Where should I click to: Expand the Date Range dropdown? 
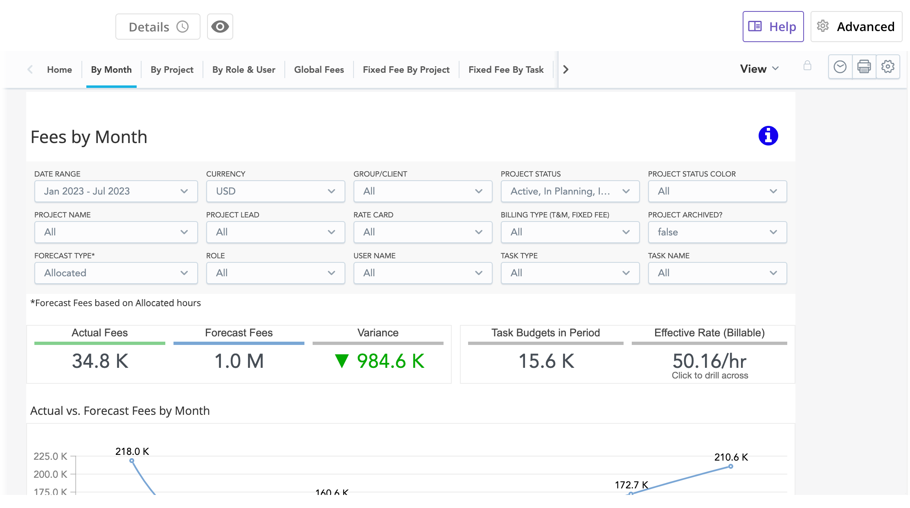tap(116, 191)
